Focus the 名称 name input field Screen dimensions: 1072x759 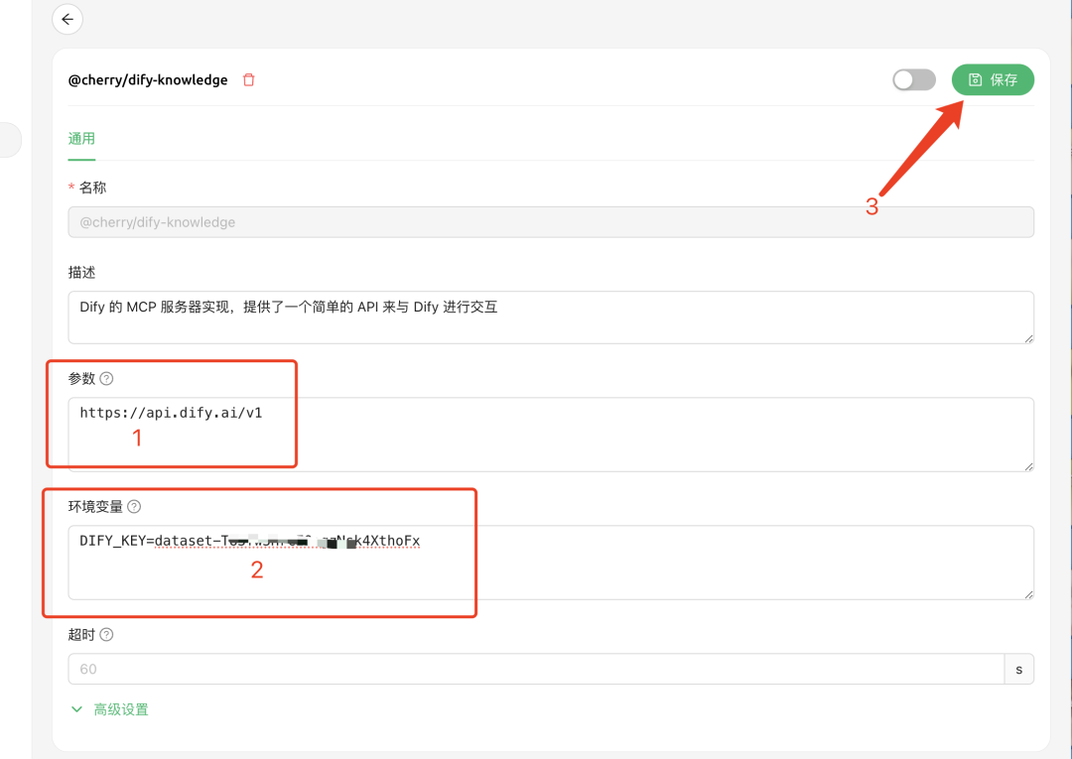pos(550,222)
